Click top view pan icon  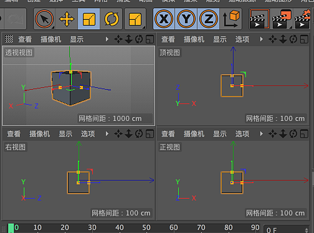point(273,39)
